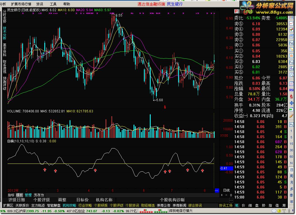
Task: Click the 评级日期 column header
Action: pos(17,200)
